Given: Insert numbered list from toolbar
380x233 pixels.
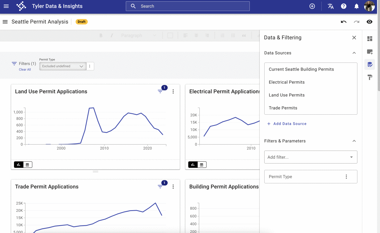Looking at the screenshot, I should point(223,35).
